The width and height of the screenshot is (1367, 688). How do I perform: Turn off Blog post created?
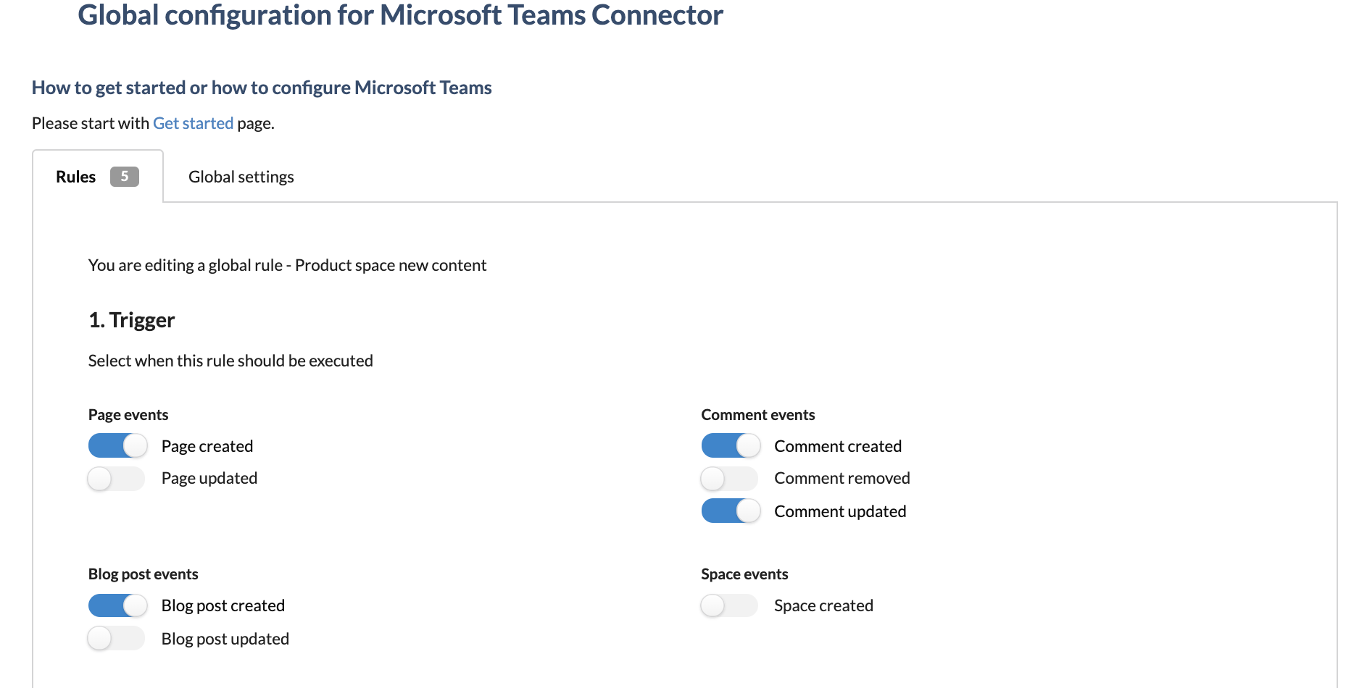[x=117, y=605]
